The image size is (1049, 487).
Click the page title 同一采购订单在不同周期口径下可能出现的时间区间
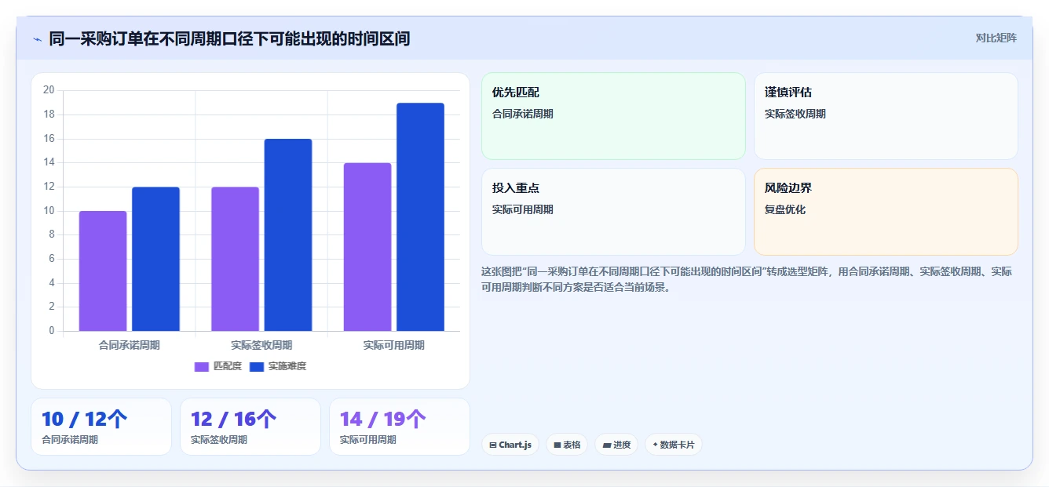[229, 38]
